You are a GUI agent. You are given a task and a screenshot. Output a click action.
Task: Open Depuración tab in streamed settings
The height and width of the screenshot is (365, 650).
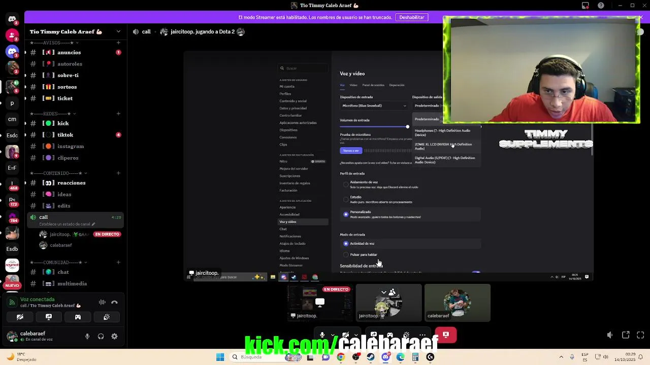click(397, 85)
